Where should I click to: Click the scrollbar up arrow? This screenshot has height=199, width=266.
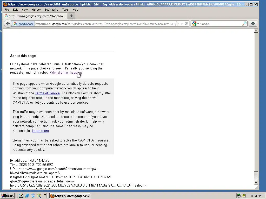pyautogui.click(x=256, y=31)
